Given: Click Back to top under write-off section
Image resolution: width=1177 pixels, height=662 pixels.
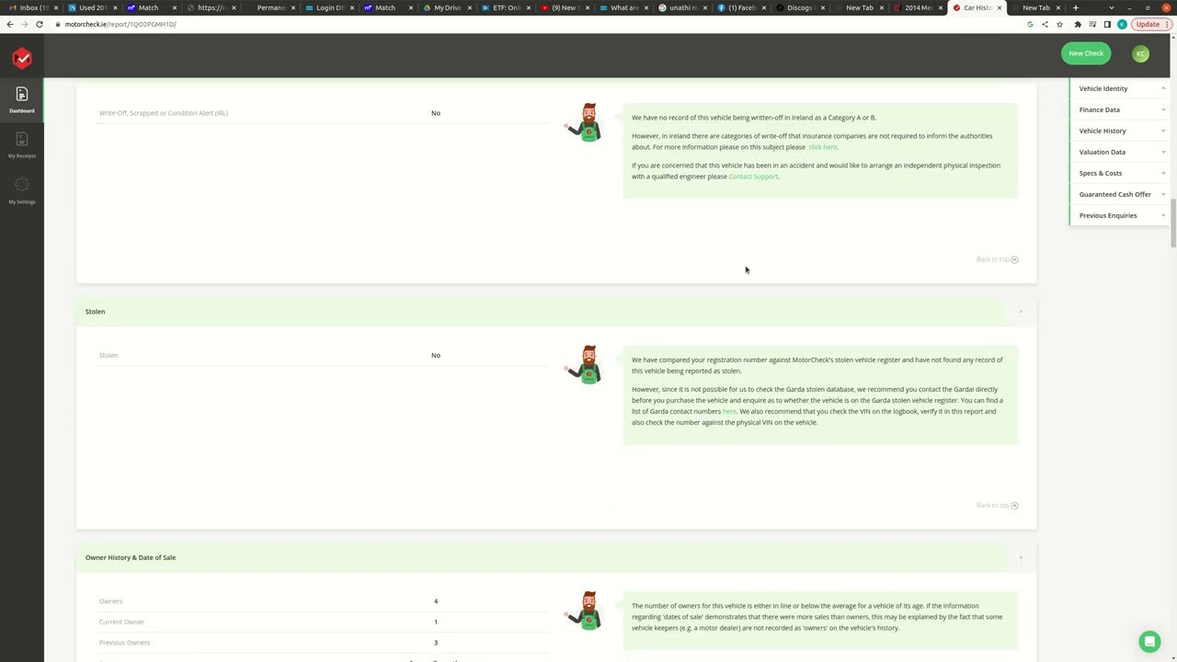Looking at the screenshot, I should click(x=997, y=259).
